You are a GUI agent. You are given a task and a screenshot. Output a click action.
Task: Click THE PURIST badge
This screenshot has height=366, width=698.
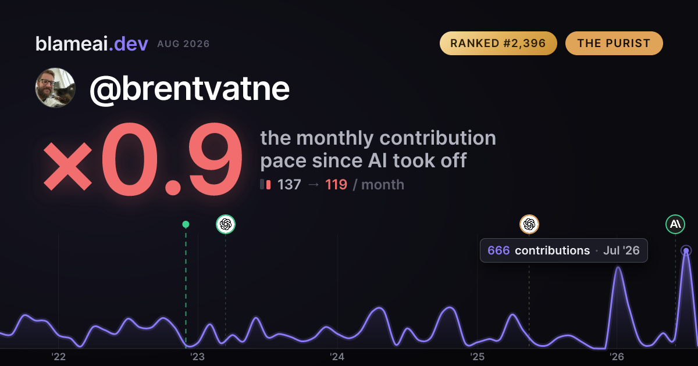[x=614, y=44]
